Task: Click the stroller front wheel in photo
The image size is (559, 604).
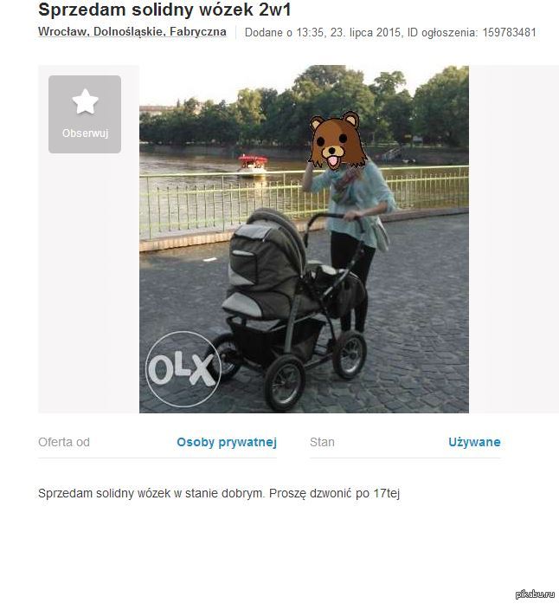Action: (x=285, y=383)
